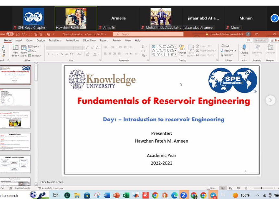Click the PowerPoint search box
This screenshot has width=279, height=199.
(x=148, y=34)
